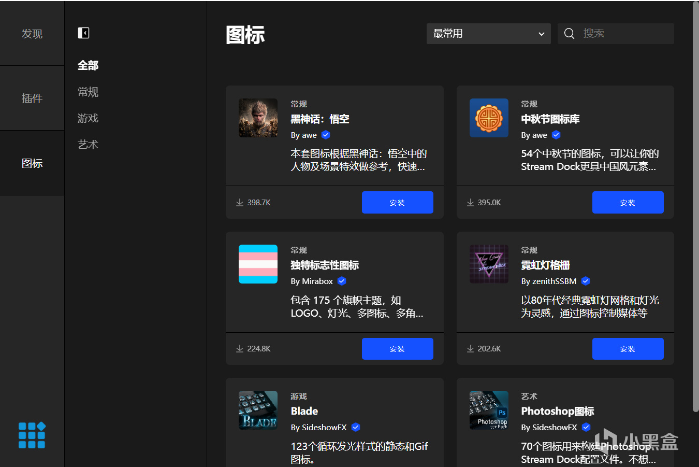Click the 202.6K download count

click(489, 349)
